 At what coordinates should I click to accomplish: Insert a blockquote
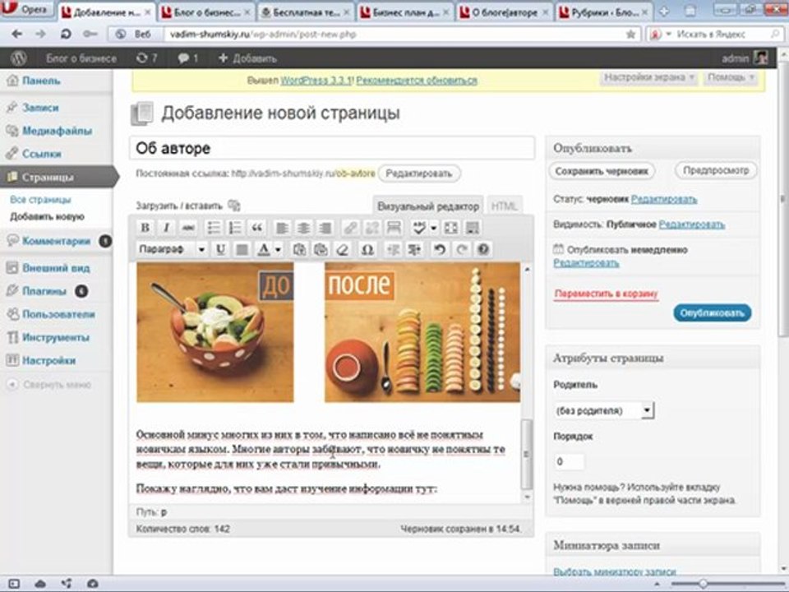click(256, 228)
